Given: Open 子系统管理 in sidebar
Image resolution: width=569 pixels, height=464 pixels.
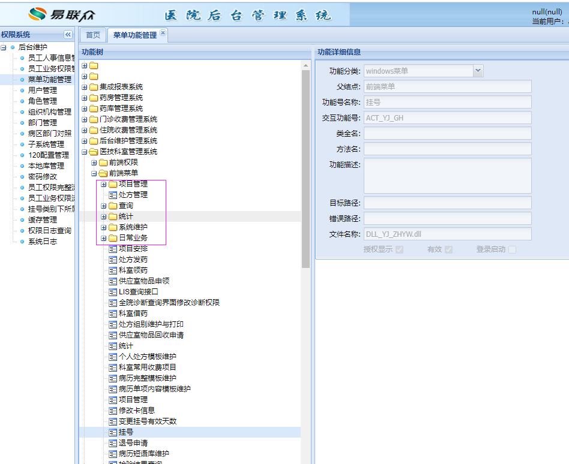Looking at the screenshot, I should (46, 144).
